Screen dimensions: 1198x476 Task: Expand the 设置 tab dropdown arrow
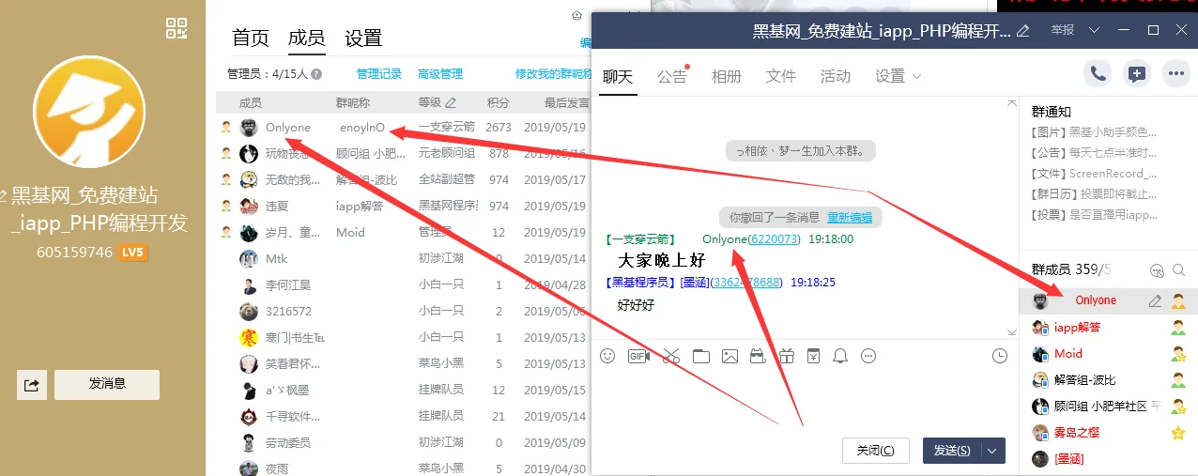coord(916,76)
